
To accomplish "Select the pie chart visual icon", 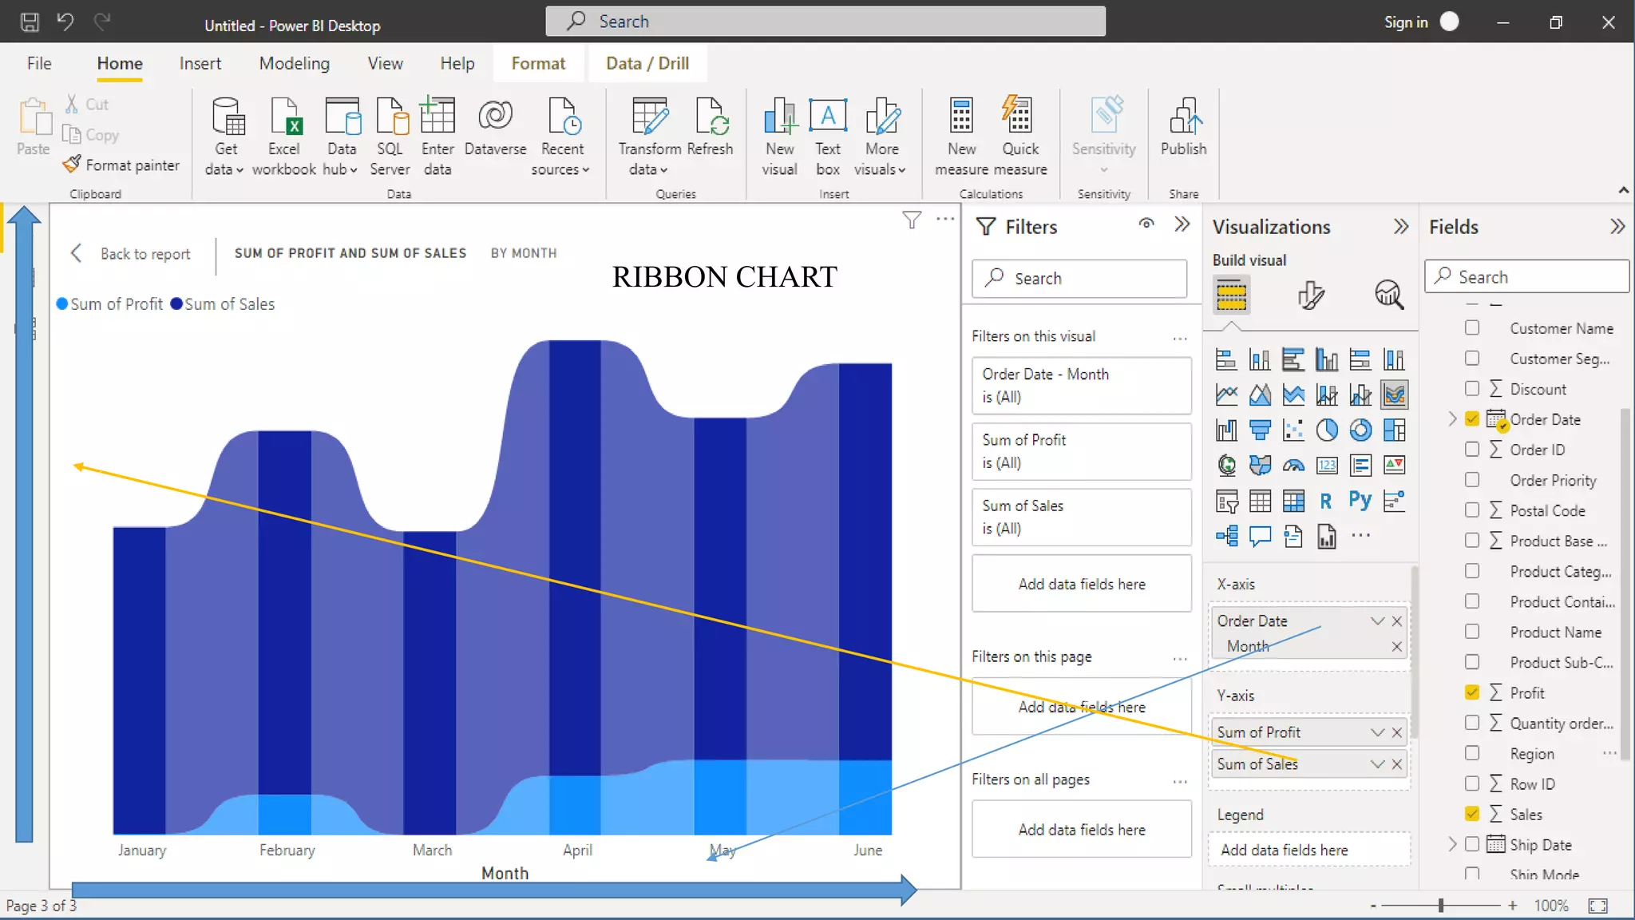I will (1327, 430).
